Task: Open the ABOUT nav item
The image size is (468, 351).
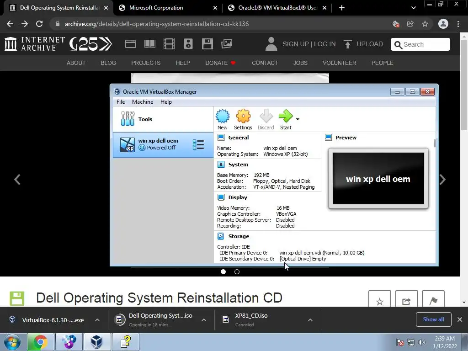Action: (x=76, y=63)
